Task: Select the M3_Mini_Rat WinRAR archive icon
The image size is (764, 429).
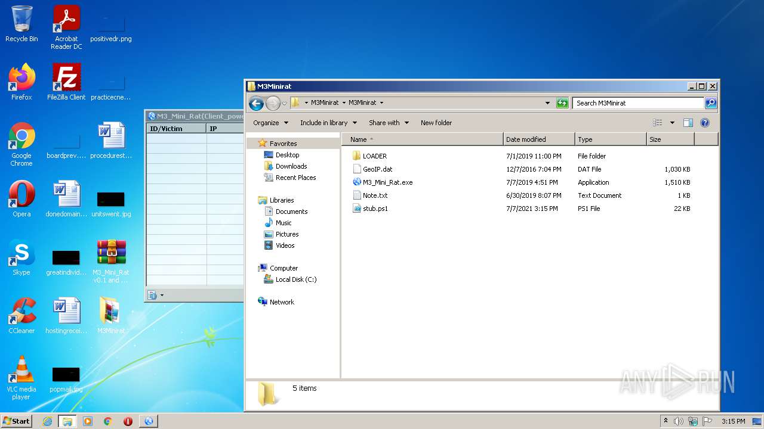Action: coord(111,261)
